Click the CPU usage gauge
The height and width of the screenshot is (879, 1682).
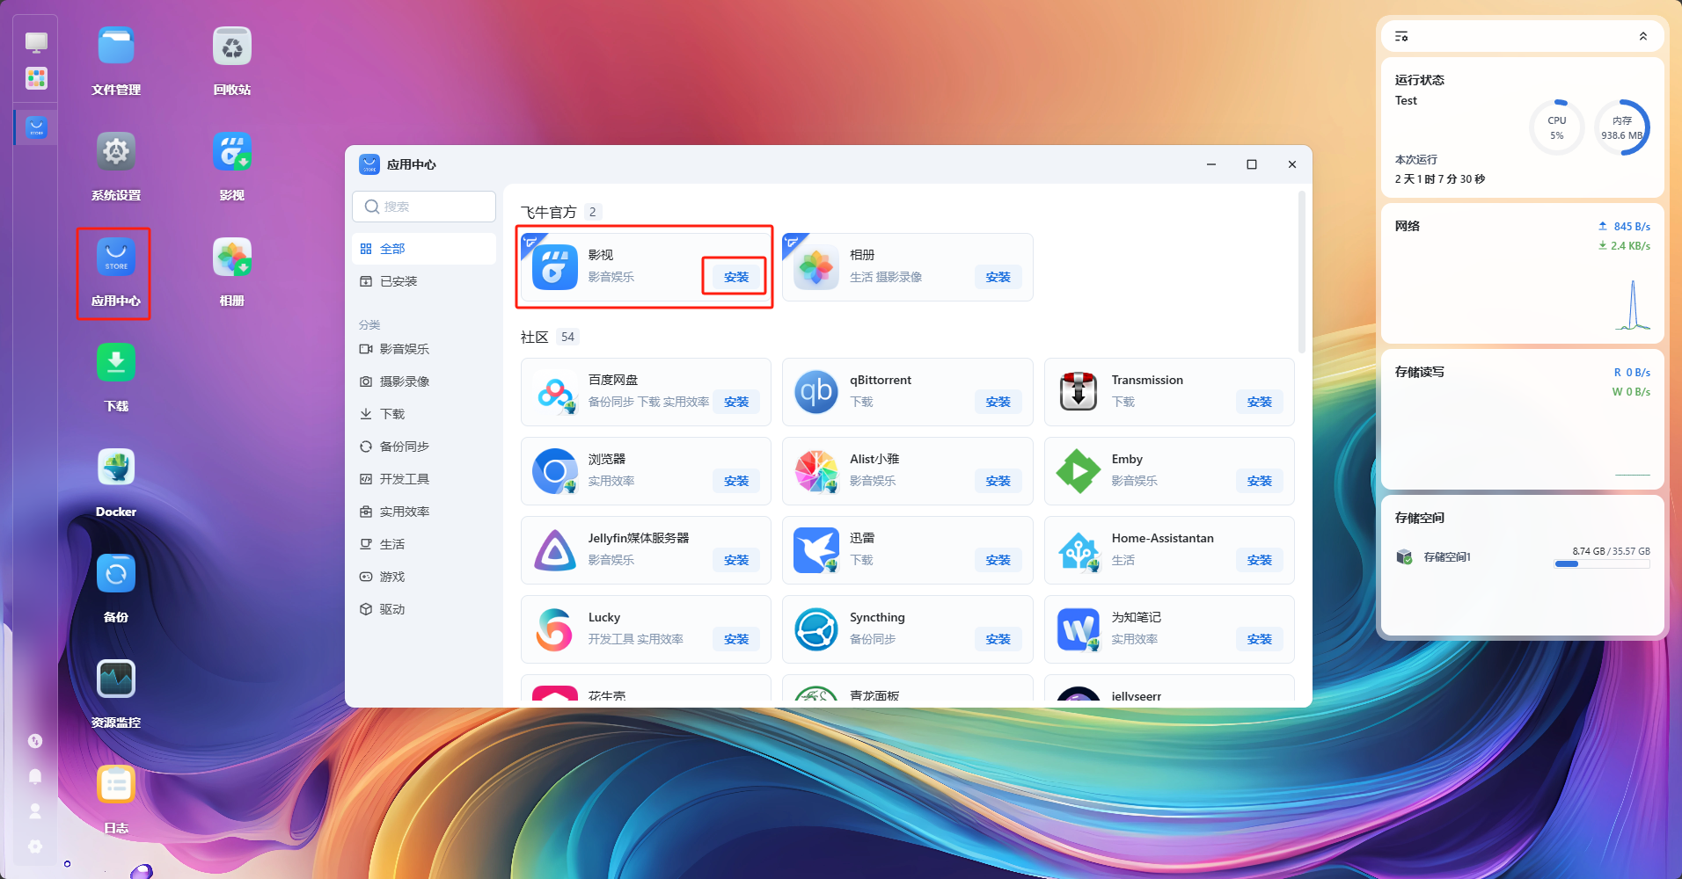(x=1557, y=127)
